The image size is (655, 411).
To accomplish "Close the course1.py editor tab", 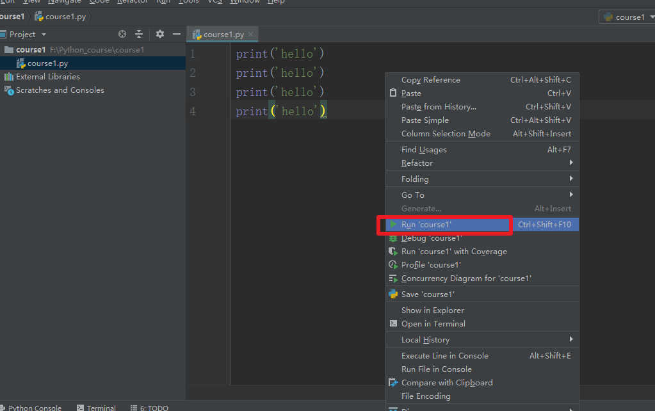I will tap(250, 35).
